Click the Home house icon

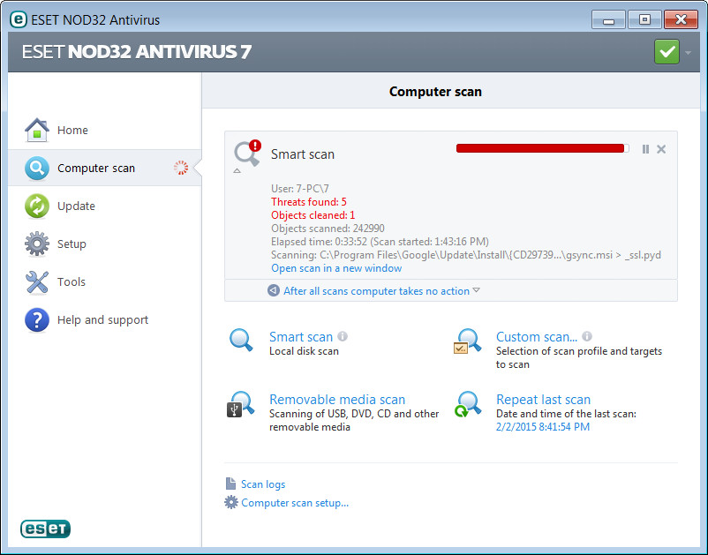(36, 130)
